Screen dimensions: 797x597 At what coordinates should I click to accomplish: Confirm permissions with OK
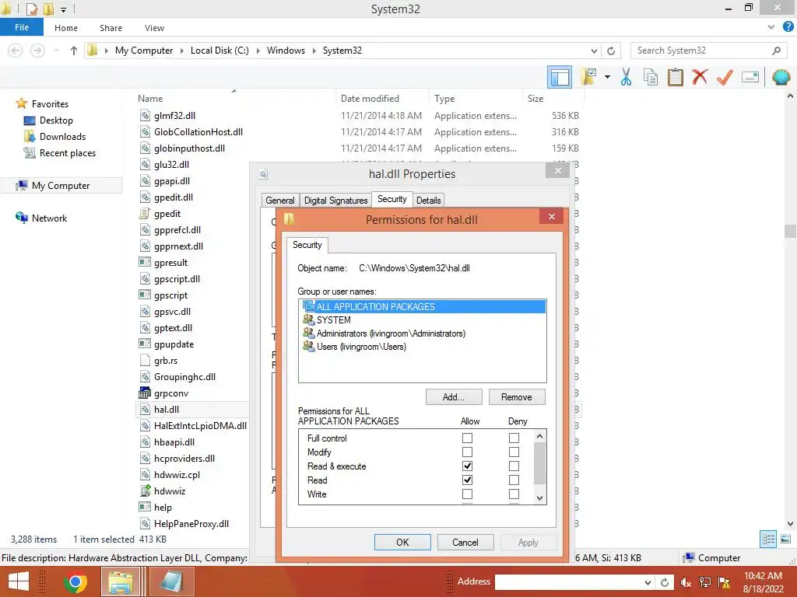tap(402, 542)
